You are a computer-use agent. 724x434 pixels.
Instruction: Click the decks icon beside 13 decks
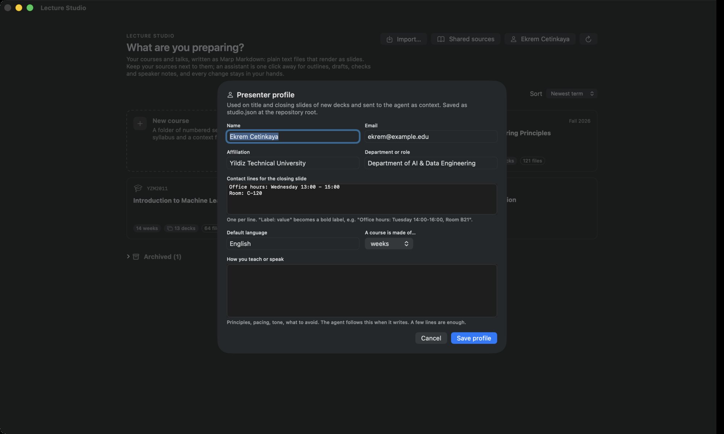point(170,228)
